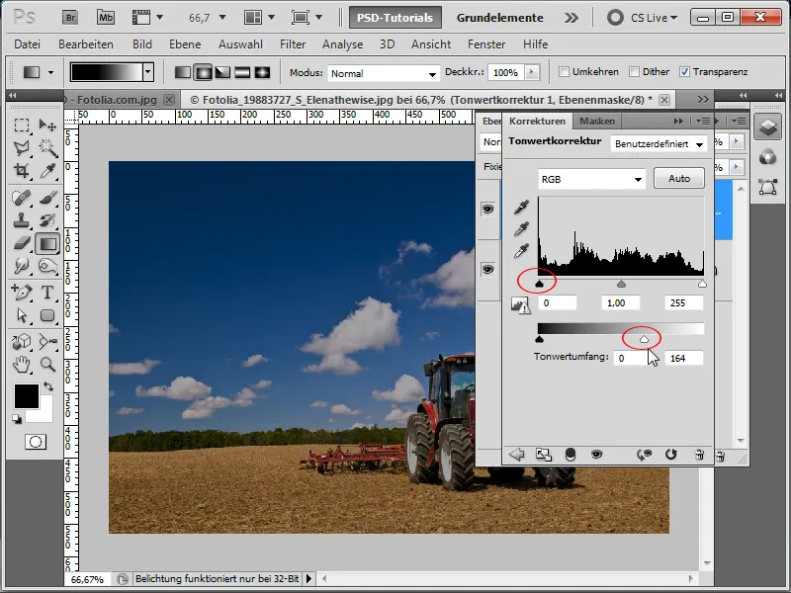Select the Gradient tool
This screenshot has width=791, height=593.
click(x=47, y=244)
